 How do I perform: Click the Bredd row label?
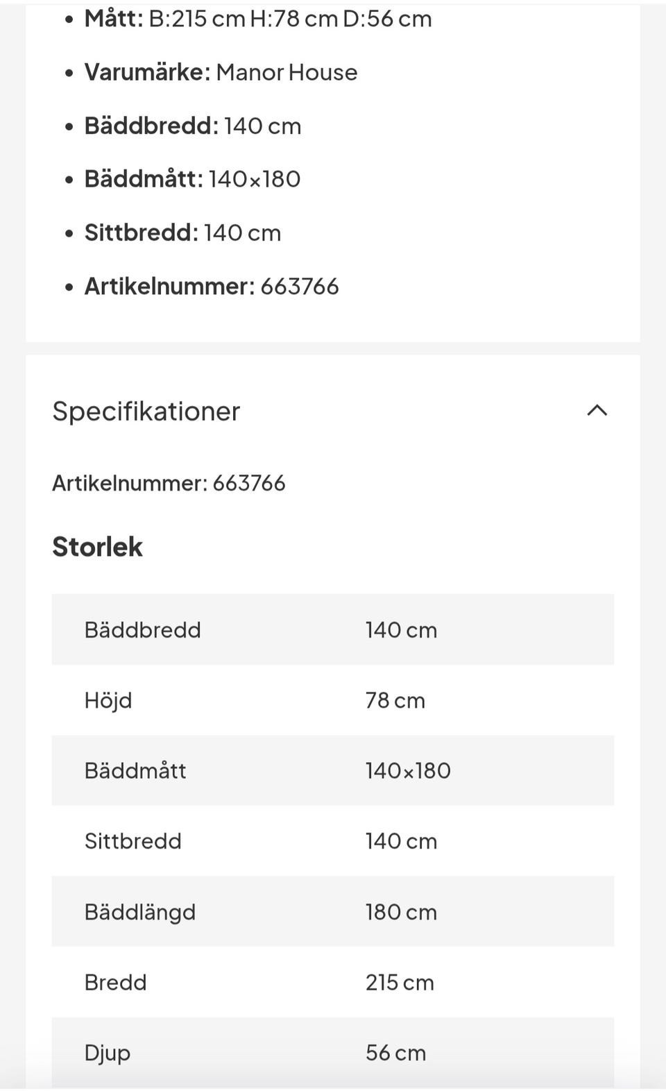pyautogui.click(x=115, y=983)
